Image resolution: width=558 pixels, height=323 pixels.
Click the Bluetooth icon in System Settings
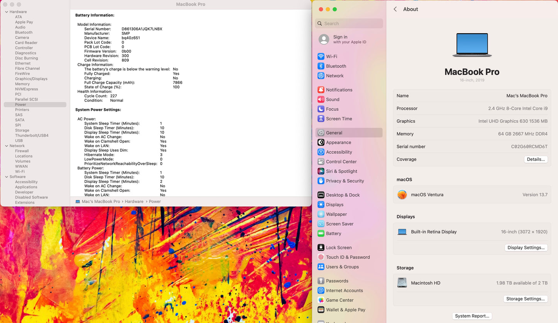[321, 66]
